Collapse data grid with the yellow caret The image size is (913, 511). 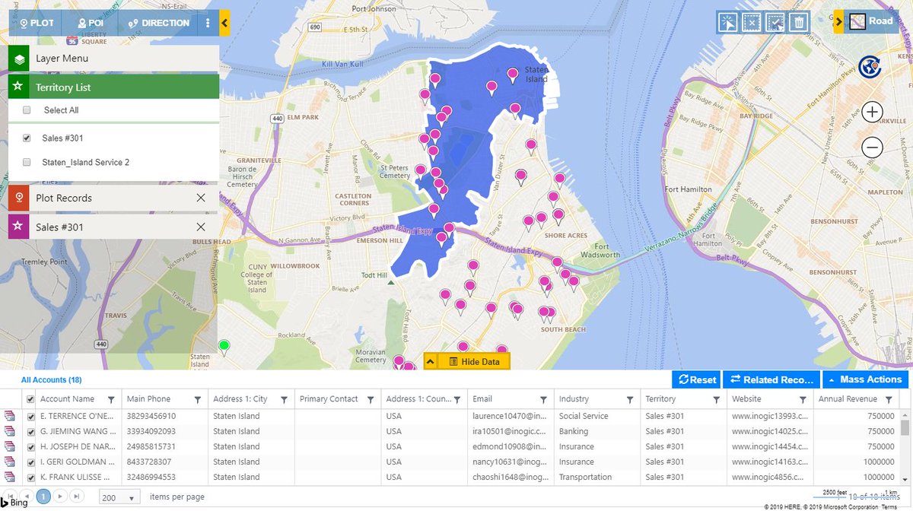tap(430, 361)
